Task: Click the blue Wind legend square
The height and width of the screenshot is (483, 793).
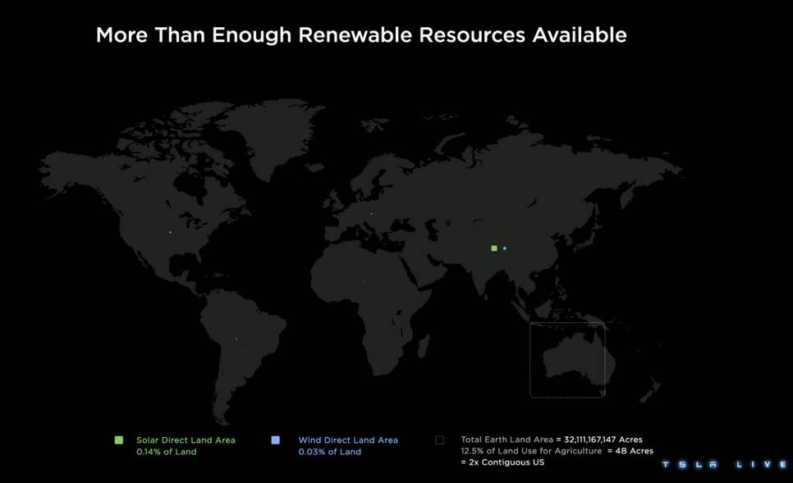Action: (276, 440)
